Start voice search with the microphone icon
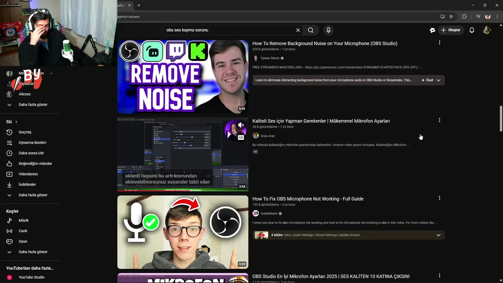Viewport: 503px width, 283px height. [329, 30]
